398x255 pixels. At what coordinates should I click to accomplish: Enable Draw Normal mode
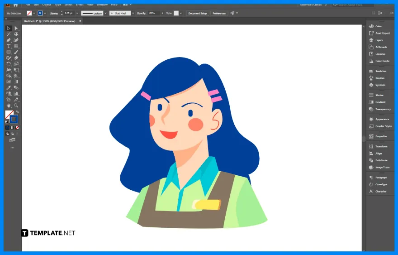(7, 134)
